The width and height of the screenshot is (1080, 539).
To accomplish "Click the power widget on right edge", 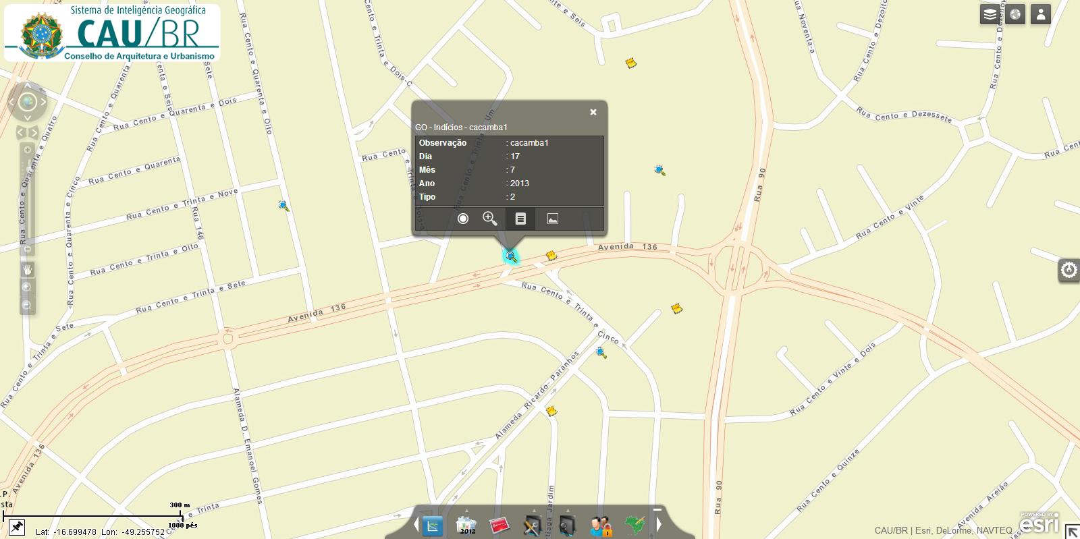I will click(1069, 270).
